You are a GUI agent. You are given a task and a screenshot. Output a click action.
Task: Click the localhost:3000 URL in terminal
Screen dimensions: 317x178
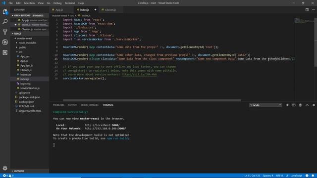coord(102,125)
